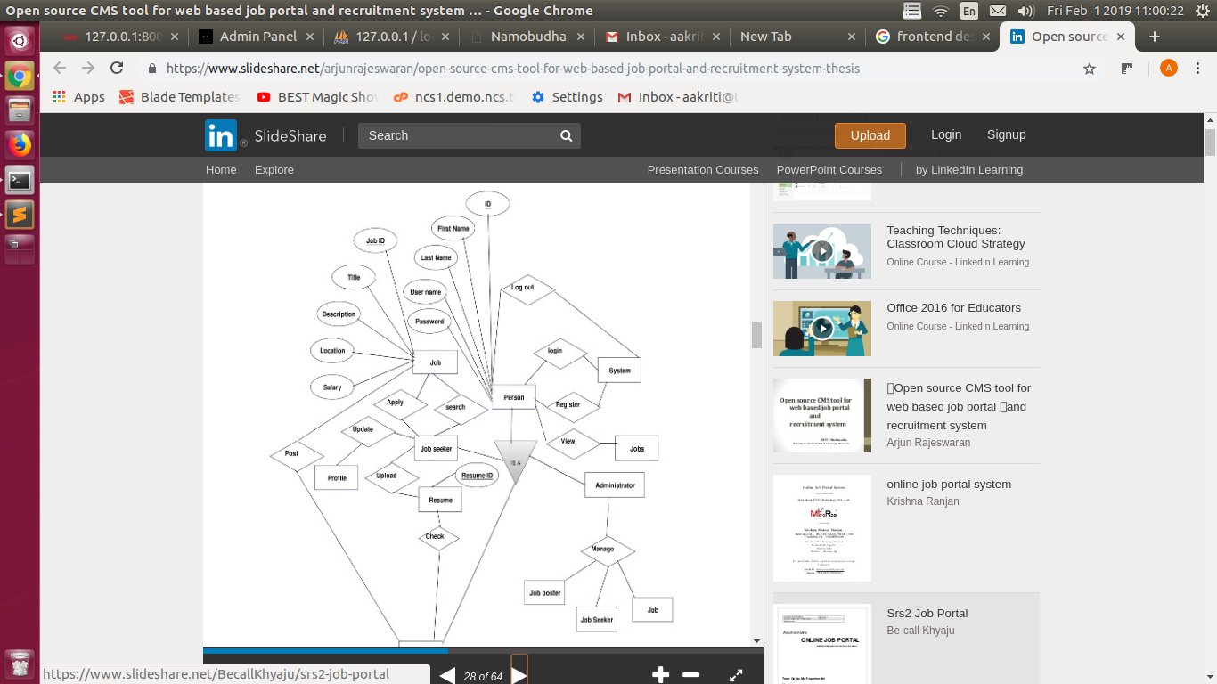
Task: Open a new browser tab with plus
Action: pos(1155,37)
